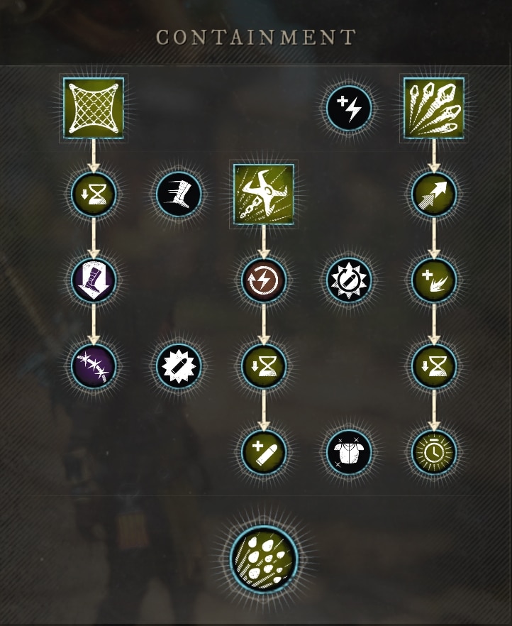
Task: Select hourglass cooldown perk under net ability
Action: 94,194
